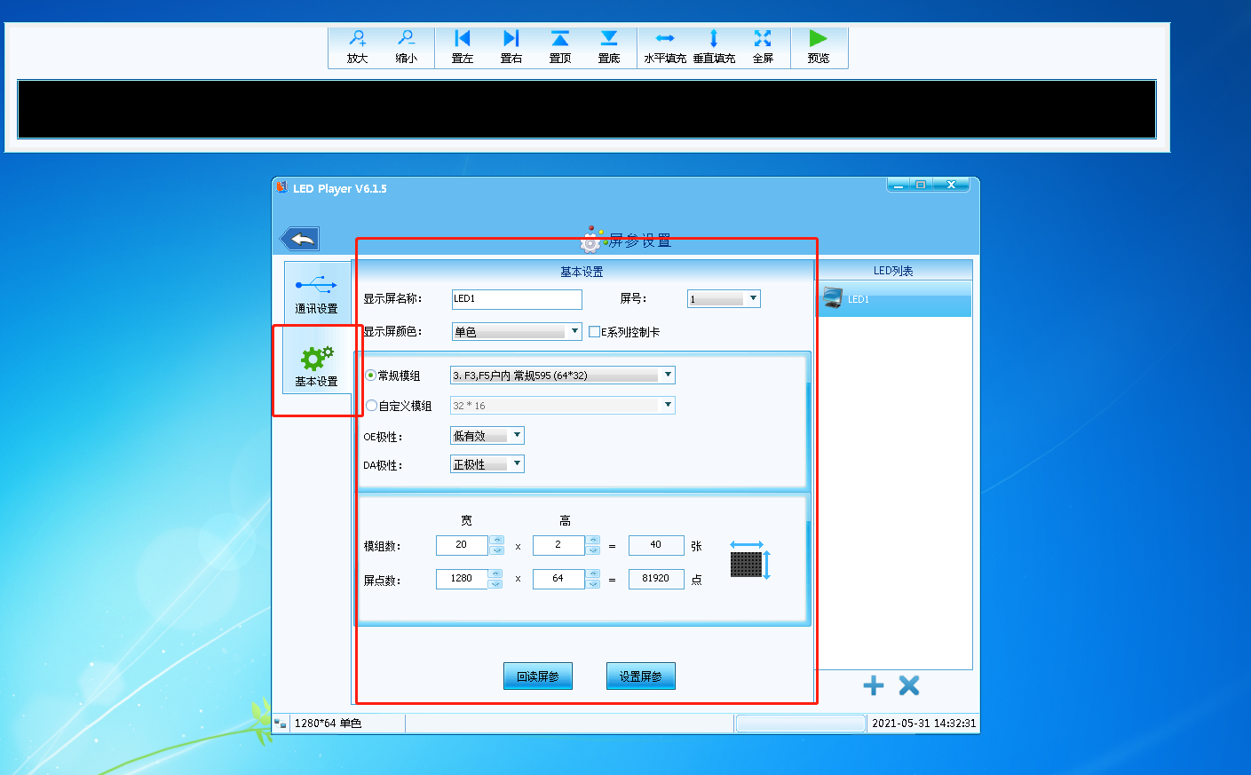Close the LED Player window
The height and width of the screenshot is (775, 1251).
[x=951, y=185]
